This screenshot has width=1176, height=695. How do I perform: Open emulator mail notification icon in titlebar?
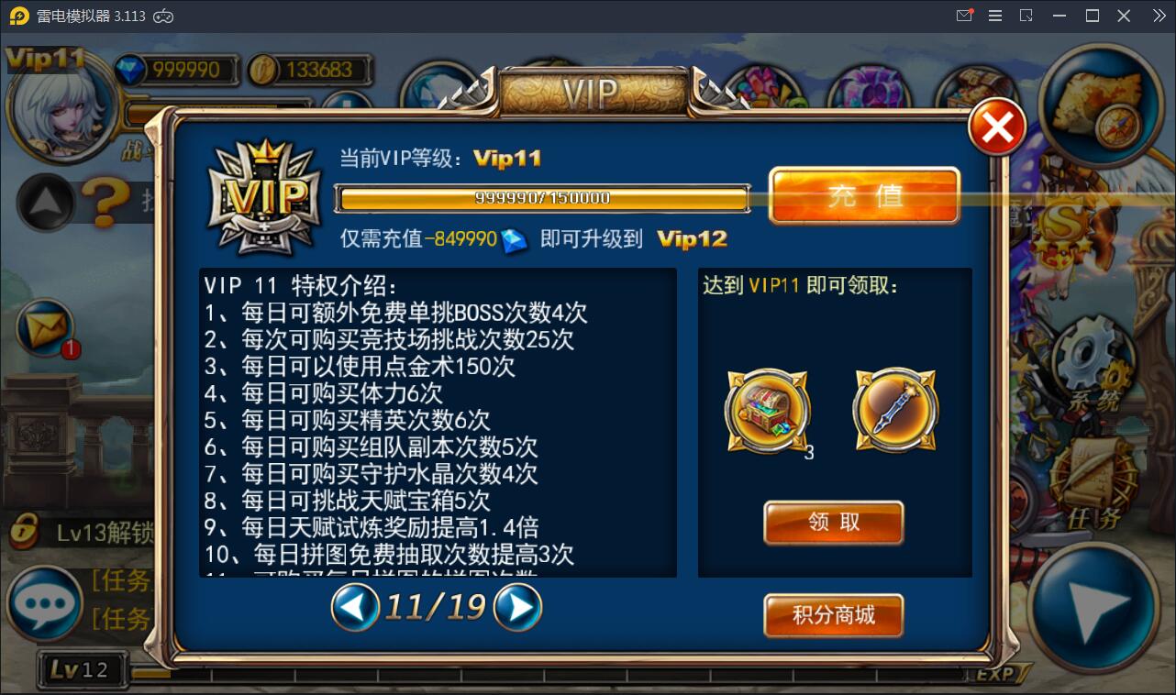pyautogui.click(x=965, y=16)
